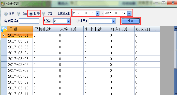Click the 已接电话 column header

(x=45, y=29)
